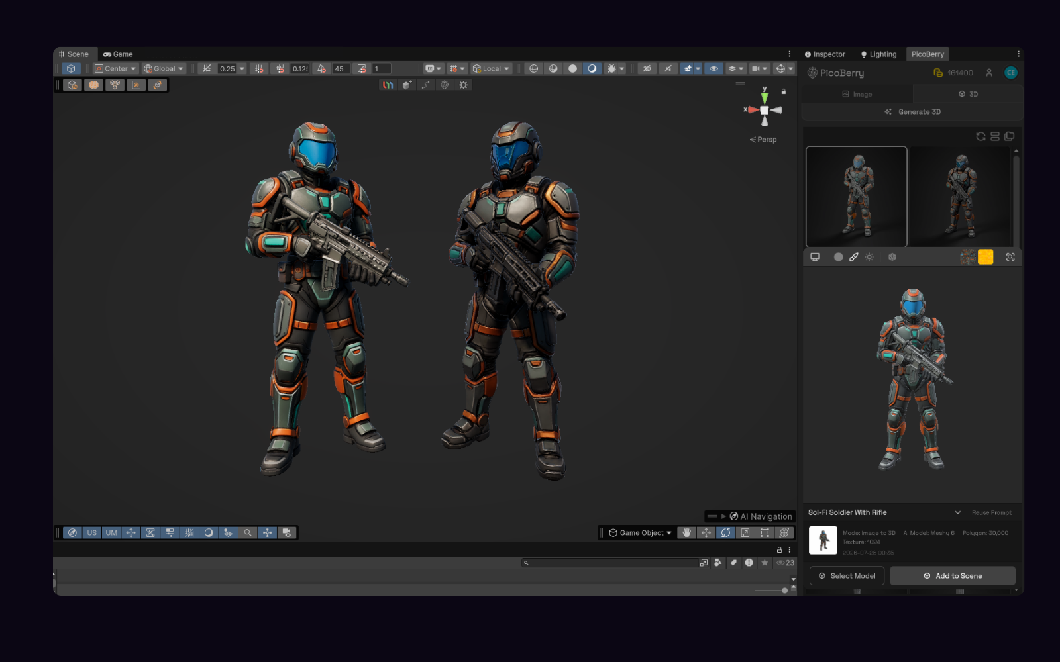
Task: Click the Add to Scene button
Action: point(953,576)
